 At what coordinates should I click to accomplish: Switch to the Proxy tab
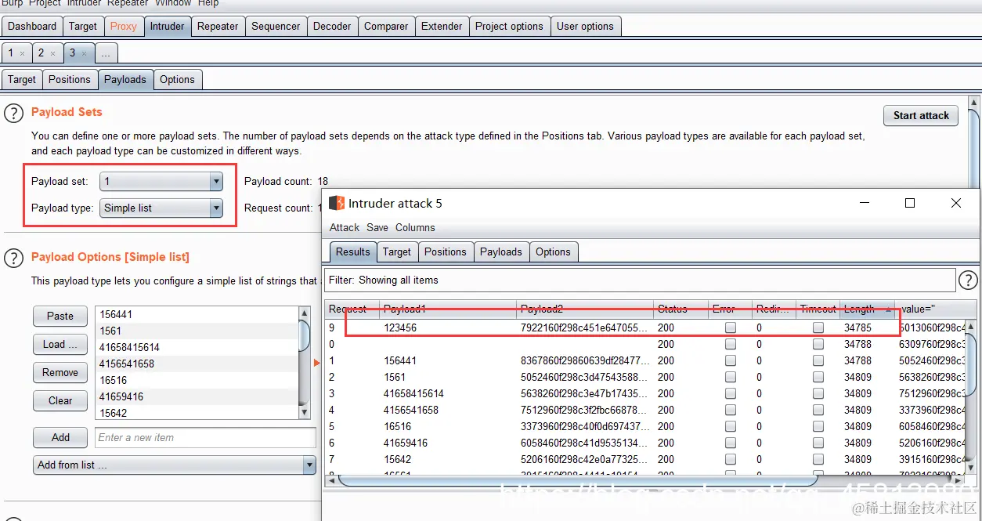click(x=123, y=26)
